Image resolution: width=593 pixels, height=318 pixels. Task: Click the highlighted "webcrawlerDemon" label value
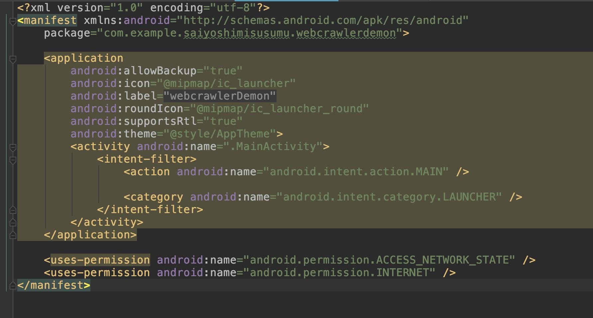[220, 96]
